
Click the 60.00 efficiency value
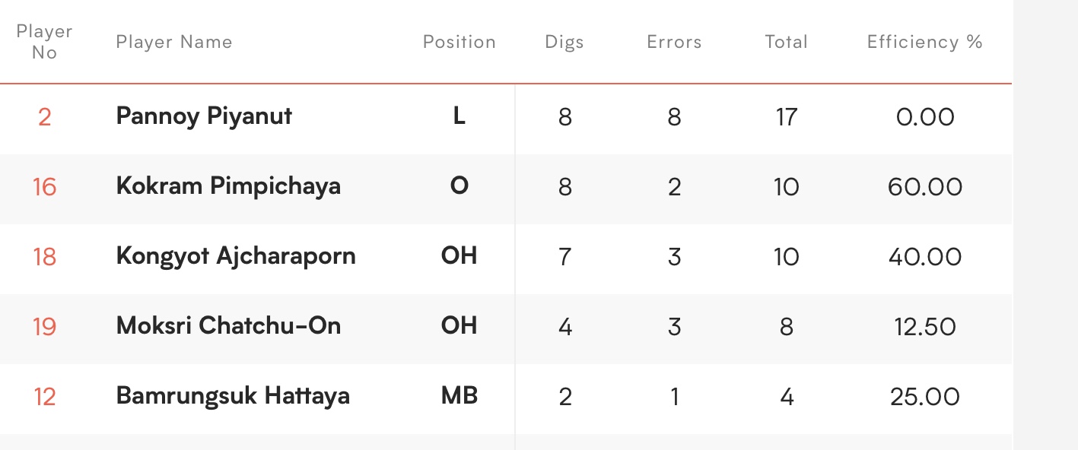pyautogui.click(x=925, y=187)
